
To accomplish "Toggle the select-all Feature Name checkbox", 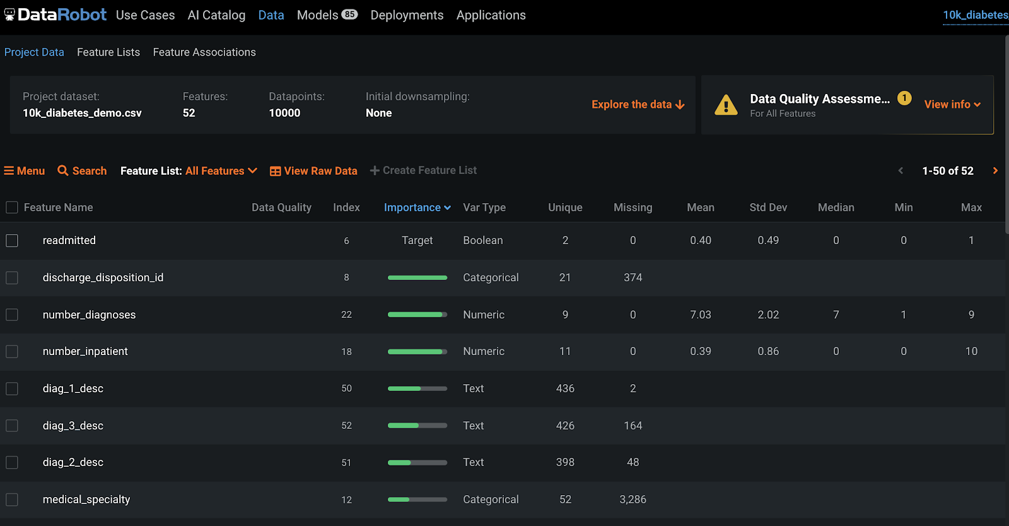I will point(12,207).
